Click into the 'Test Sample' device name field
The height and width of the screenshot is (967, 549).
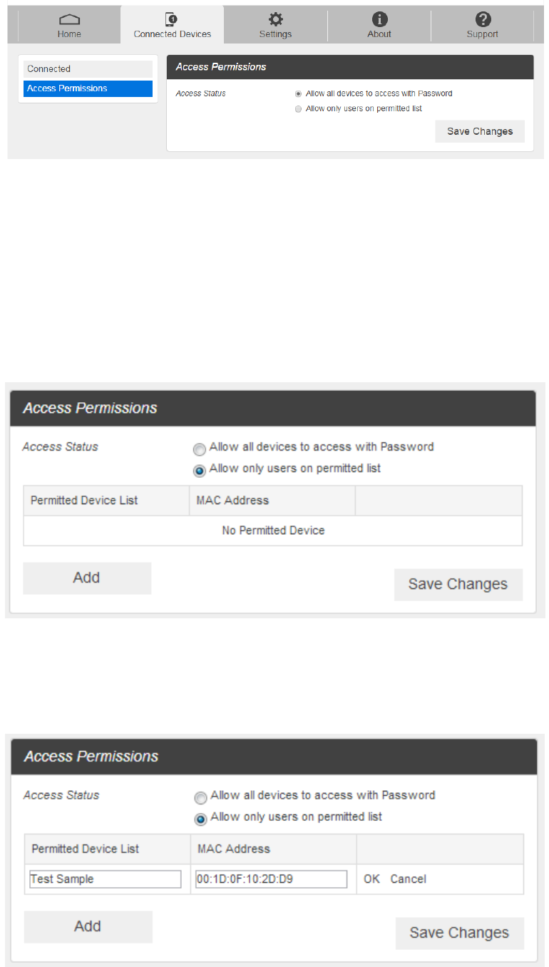[x=106, y=879]
